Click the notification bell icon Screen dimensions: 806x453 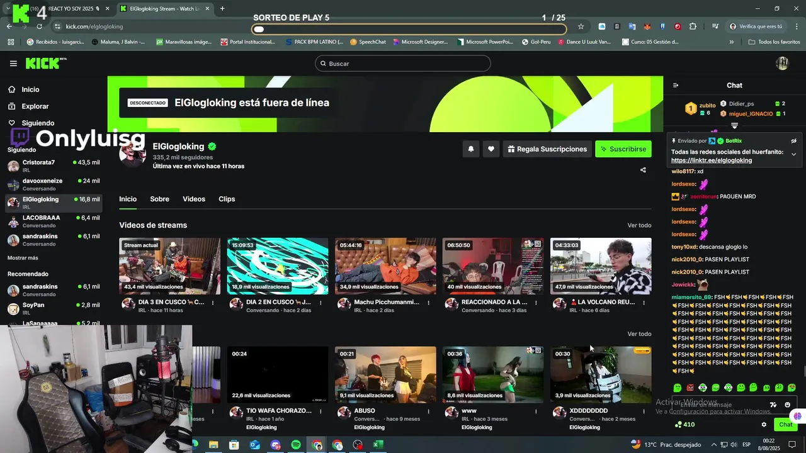470,149
